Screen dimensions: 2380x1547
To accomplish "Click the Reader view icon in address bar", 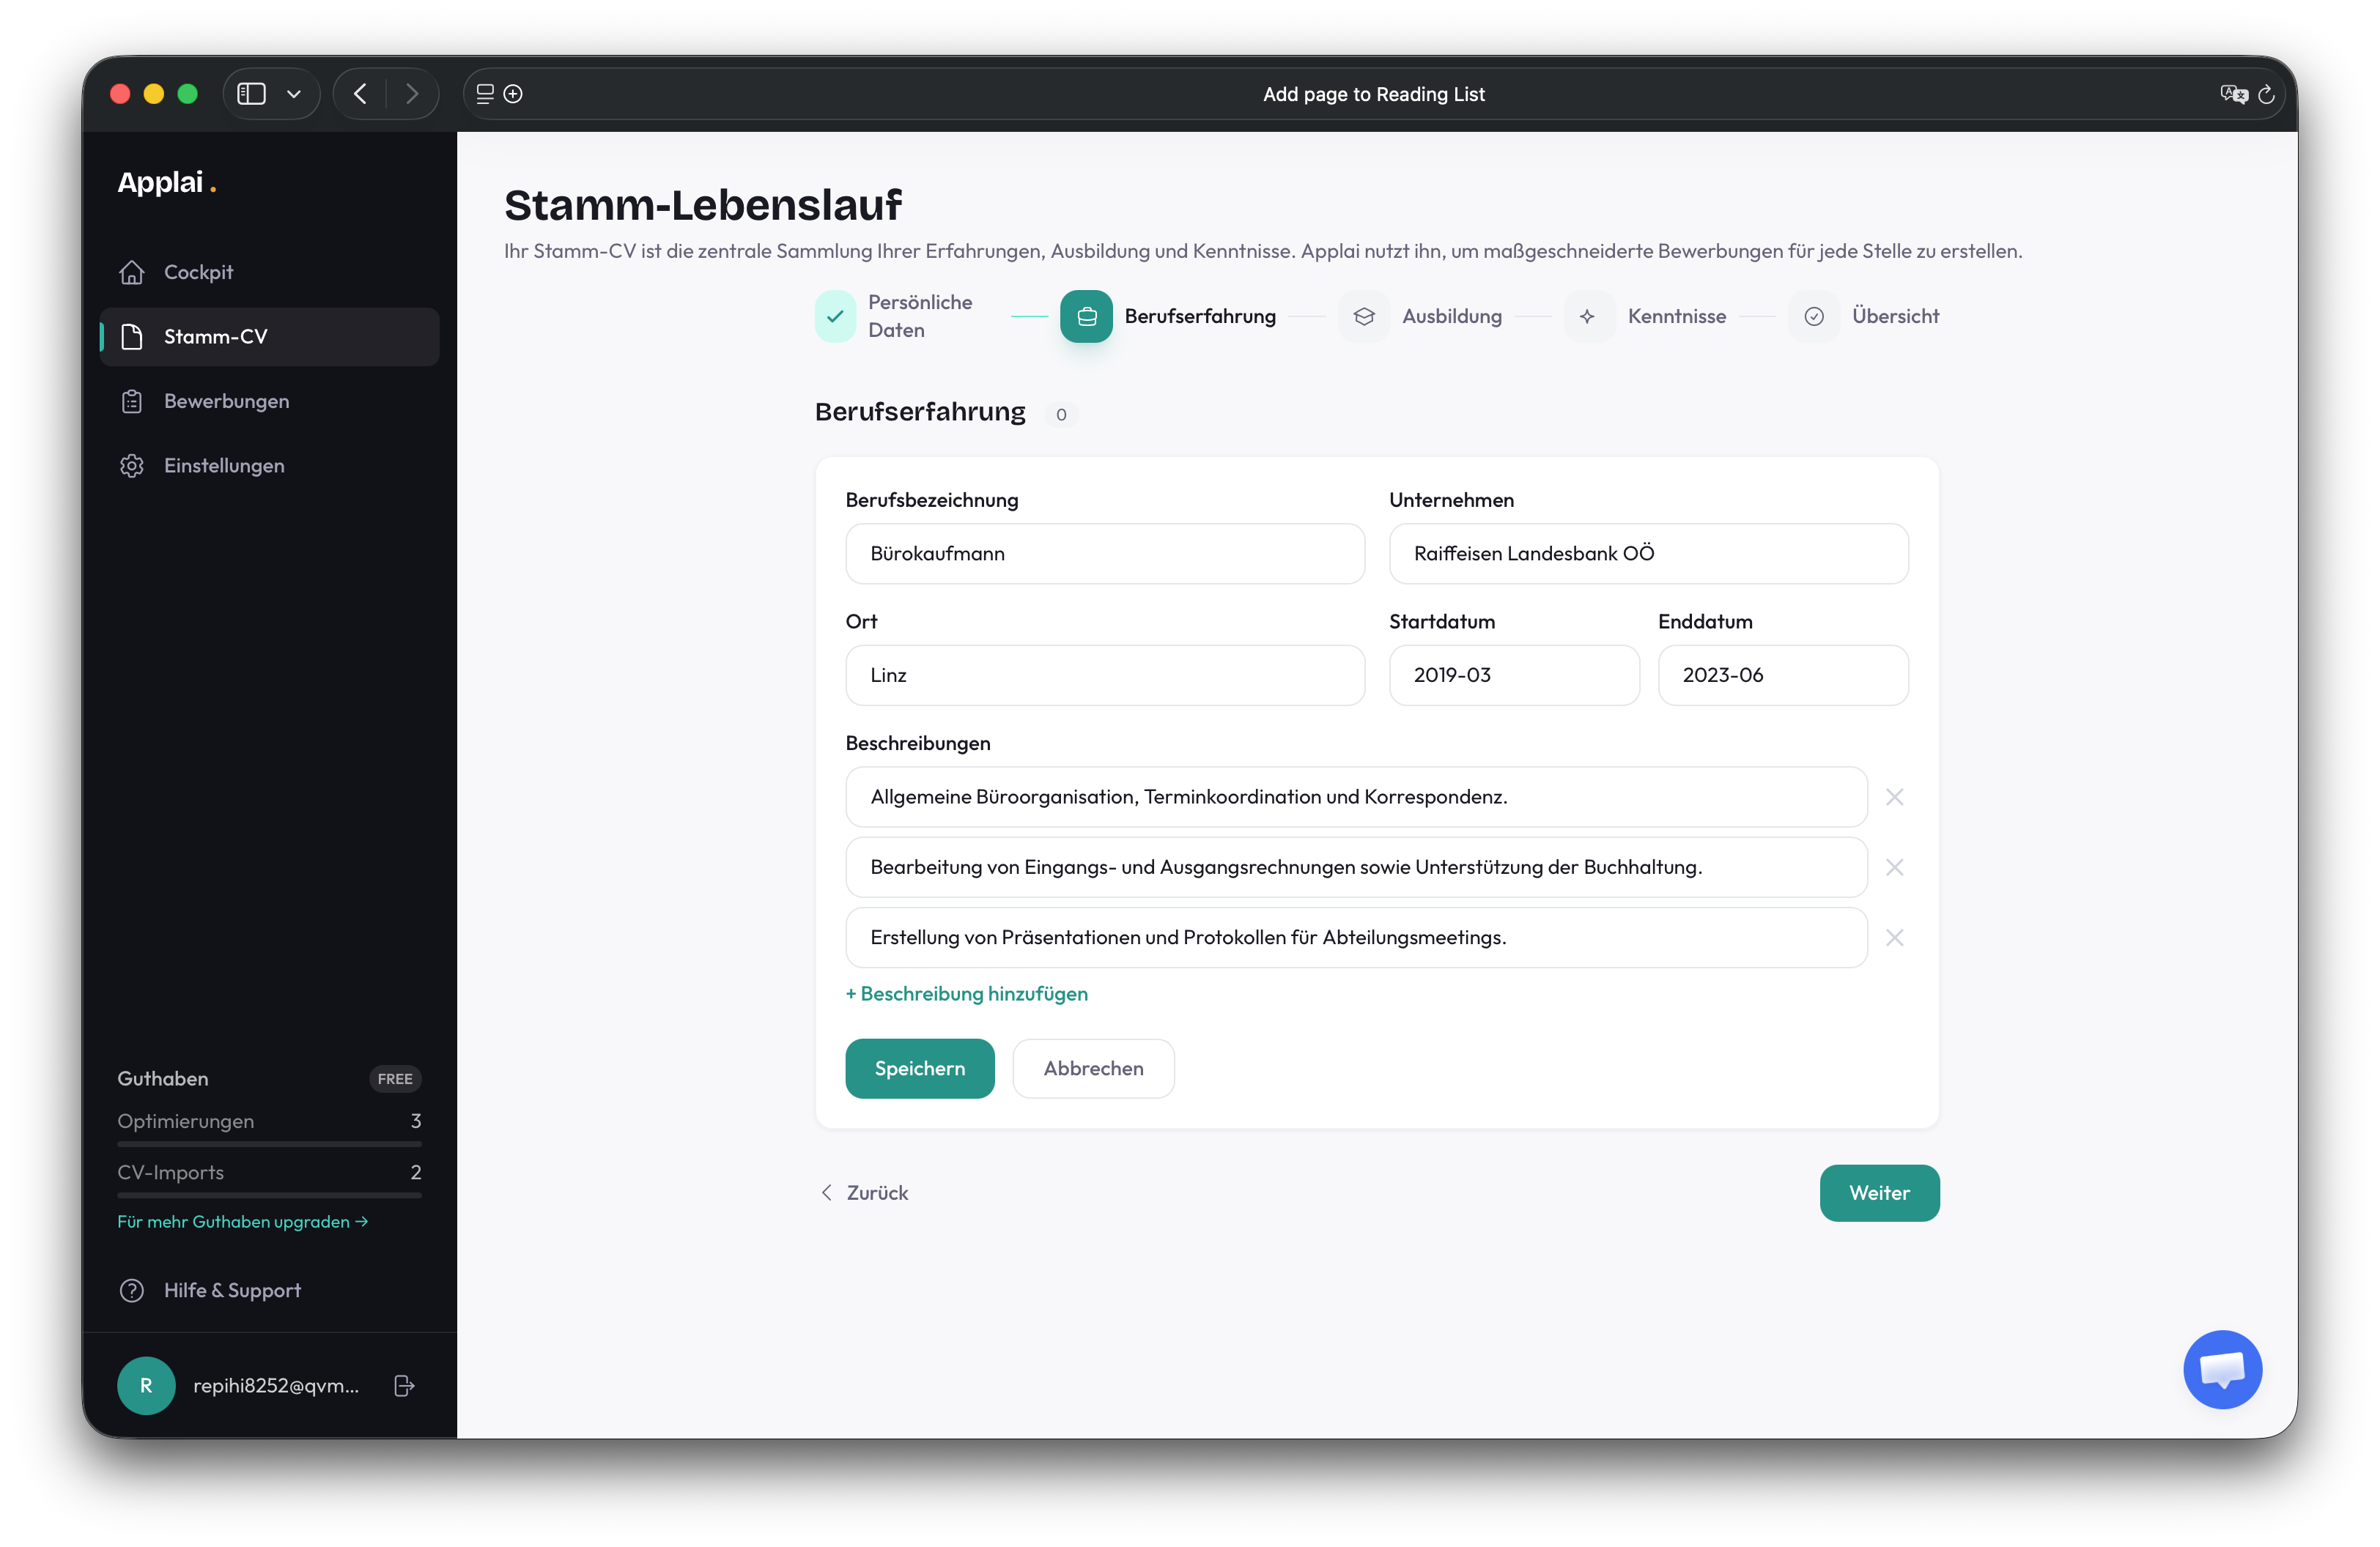I will pos(485,94).
